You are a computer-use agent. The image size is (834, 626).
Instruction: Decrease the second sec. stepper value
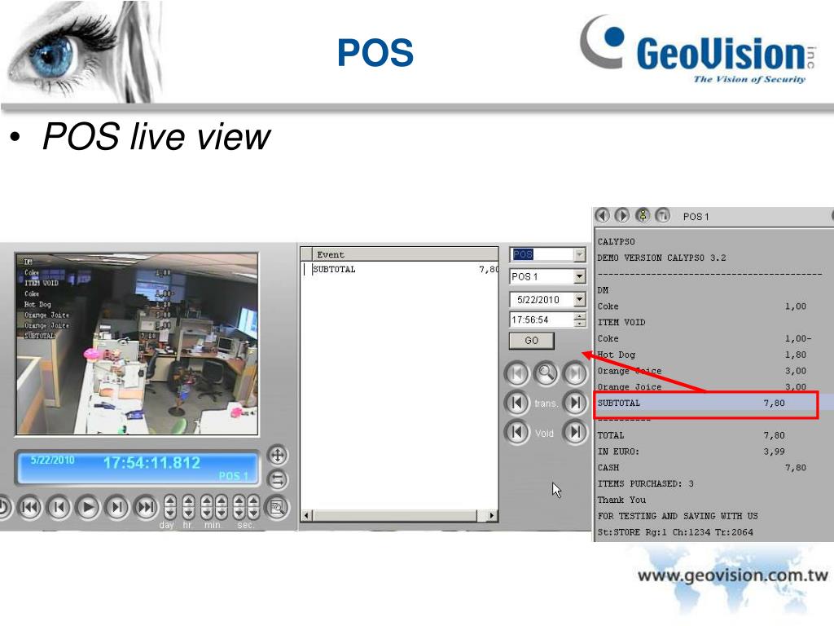[x=253, y=513]
